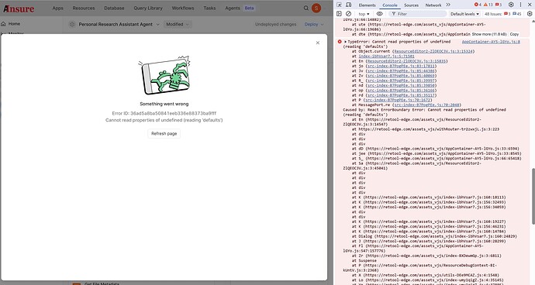Click the Copy button in the console message
535x285 pixels.
[x=514, y=34]
